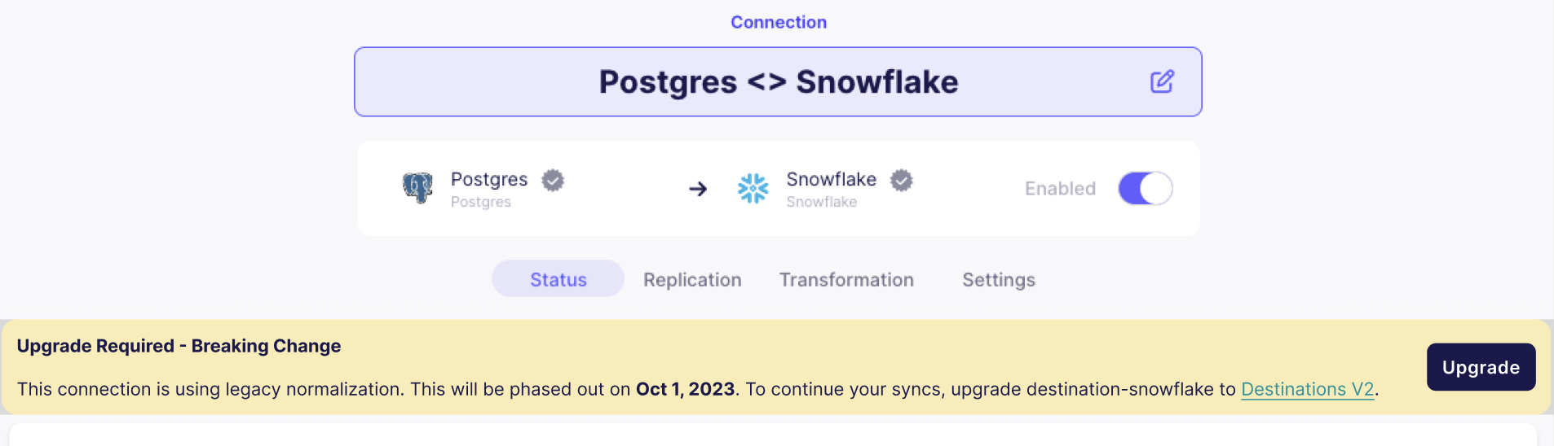Click the Oct 1, 2023 date text
Viewport: 1554px width, 446px height.
pos(685,389)
